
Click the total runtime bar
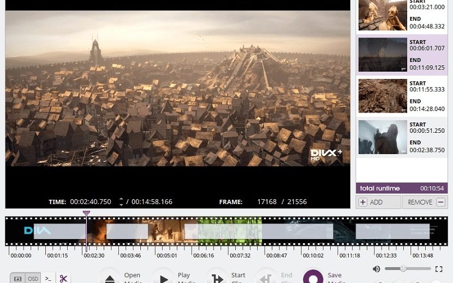(402, 188)
